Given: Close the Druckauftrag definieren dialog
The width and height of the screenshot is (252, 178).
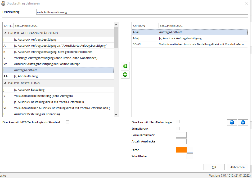Looking at the screenshot, I should click(x=246, y=3).
